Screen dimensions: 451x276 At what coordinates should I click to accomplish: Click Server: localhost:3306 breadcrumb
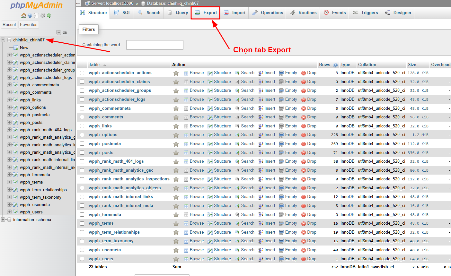point(112,3)
